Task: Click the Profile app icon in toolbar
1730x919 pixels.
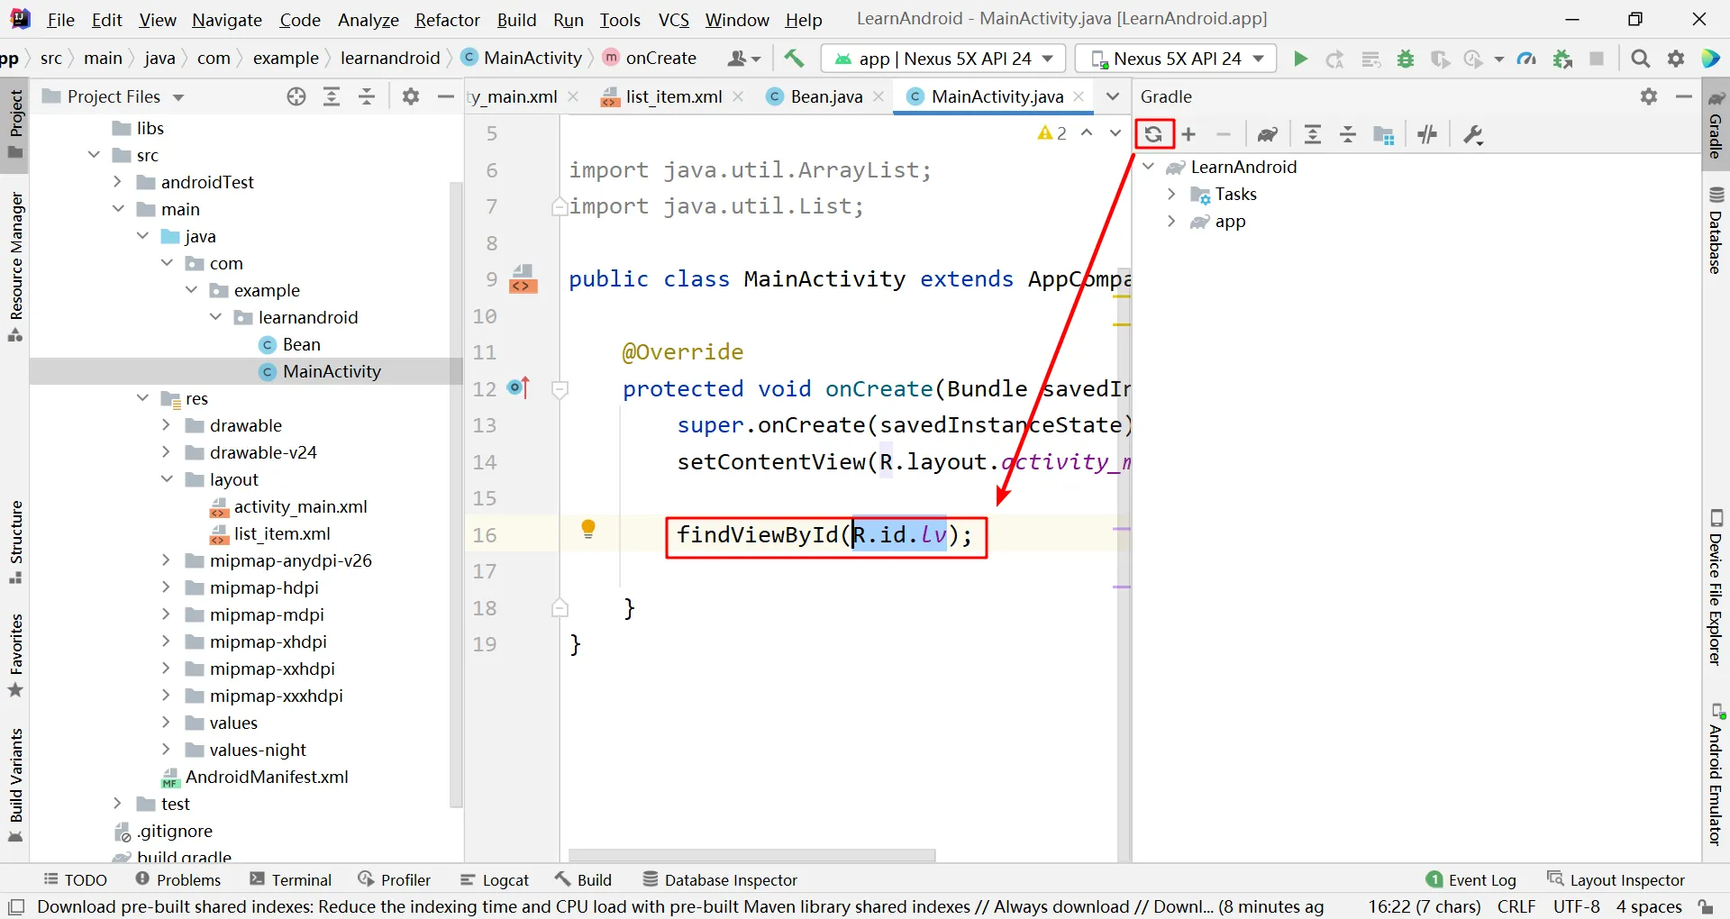Action: pos(1526,59)
